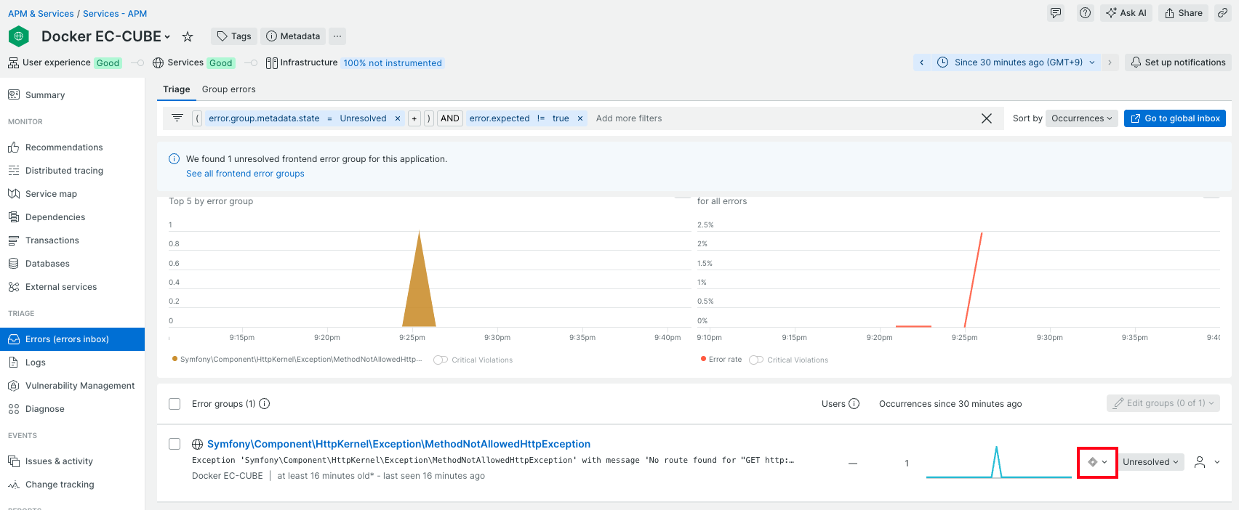Follow the See all frontend error groups link
The image size is (1239, 510).
click(x=245, y=174)
